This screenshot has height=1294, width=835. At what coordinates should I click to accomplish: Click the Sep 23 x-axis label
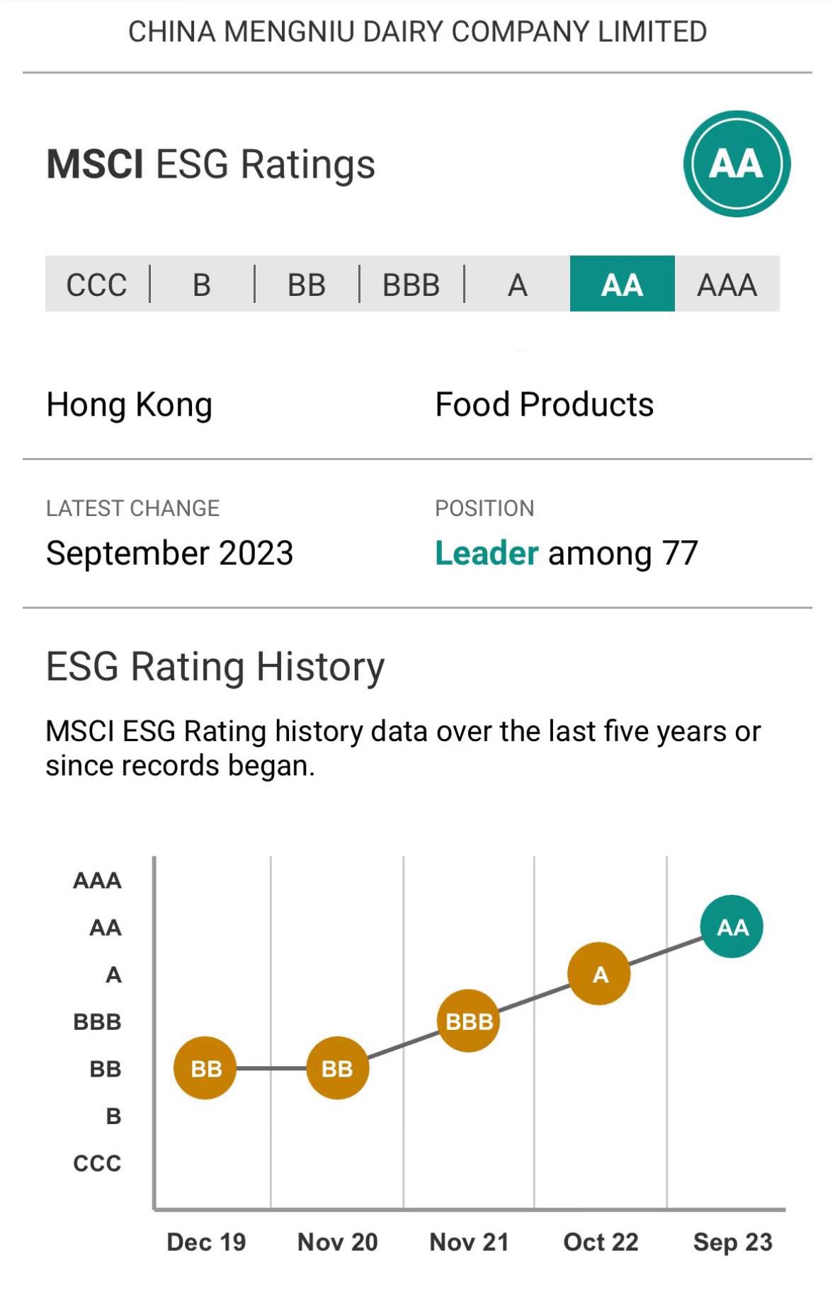point(732,1242)
